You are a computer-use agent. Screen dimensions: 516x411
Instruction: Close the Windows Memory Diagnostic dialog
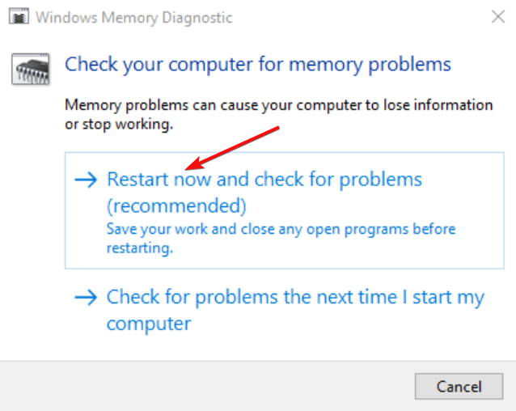click(x=494, y=15)
